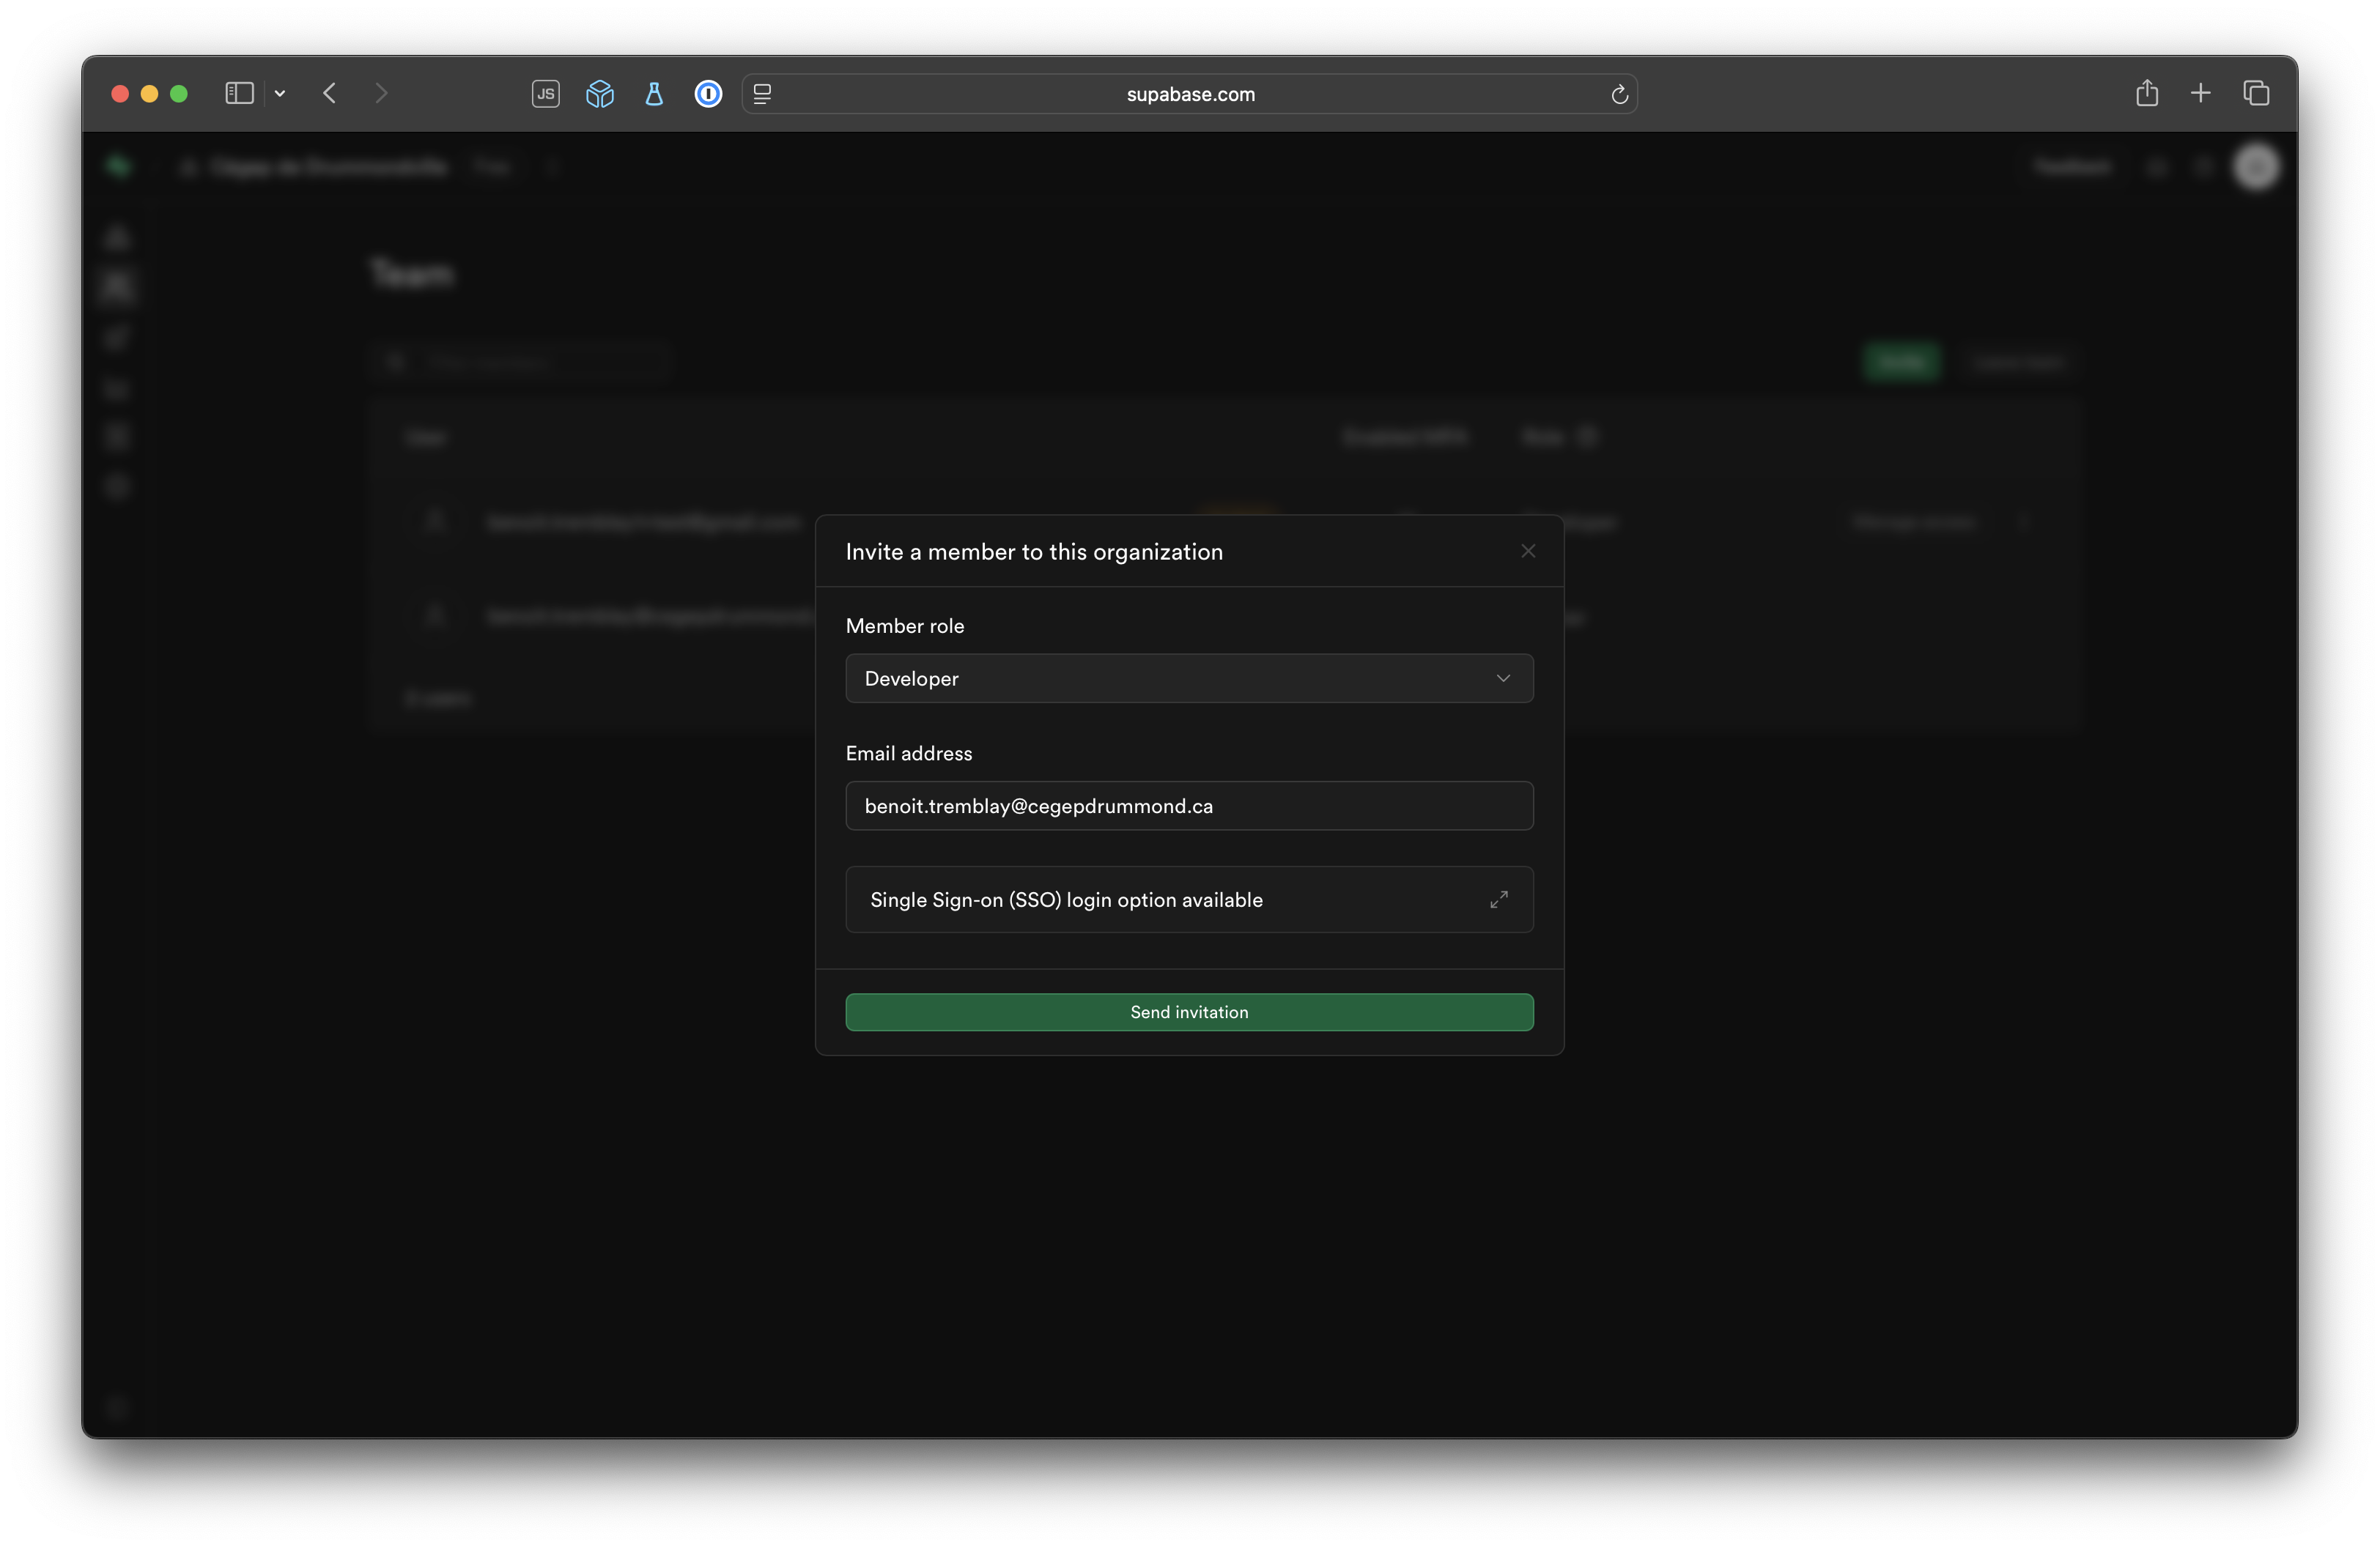Open a new tab with the plus icon
Image resolution: width=2380 pixels, height=1547 pixels.
coord(2200,93)
